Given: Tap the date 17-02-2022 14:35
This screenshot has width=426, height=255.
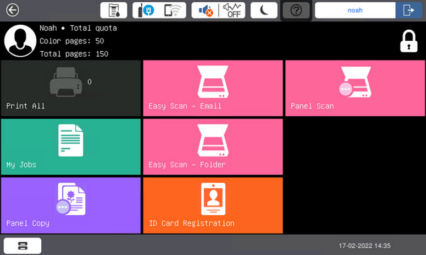Looking at the screenshot, I should click(x=364, y=246).
